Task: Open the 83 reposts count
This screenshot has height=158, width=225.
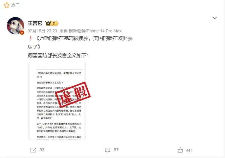Action: click(x=42, y=150)
